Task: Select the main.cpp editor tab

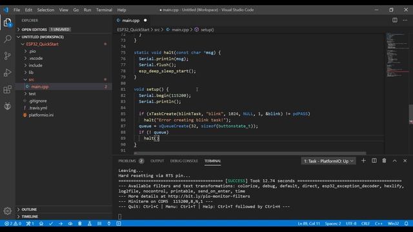Action: pyautogui.click(x=131, y=20)
